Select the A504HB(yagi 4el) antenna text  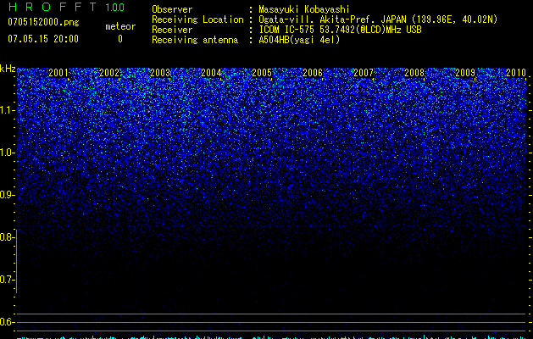[x=299, y=40]
